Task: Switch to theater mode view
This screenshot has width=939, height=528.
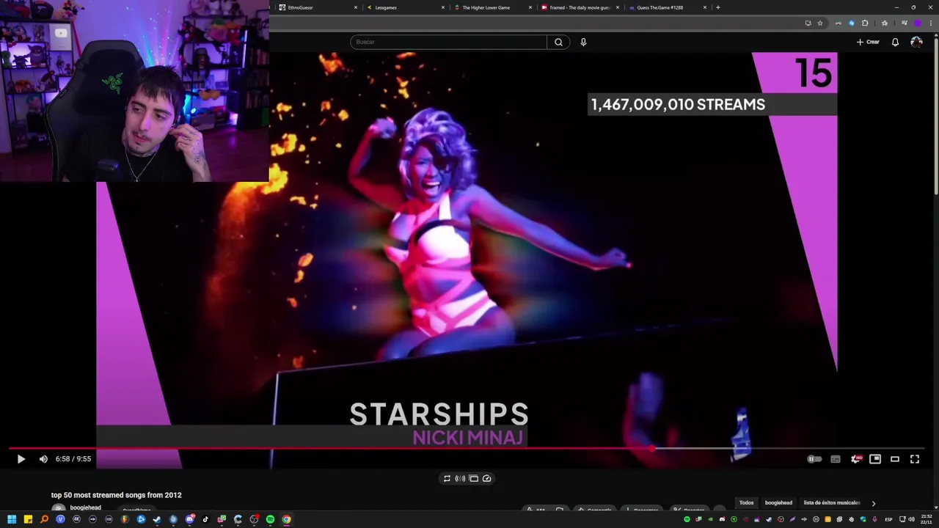Action: (895, 459)
